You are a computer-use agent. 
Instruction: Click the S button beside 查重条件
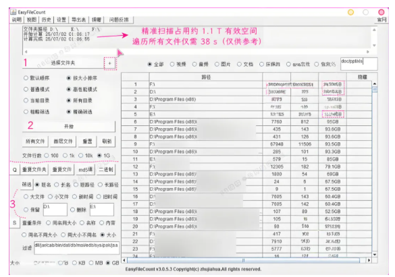click(x=15, y=222)
